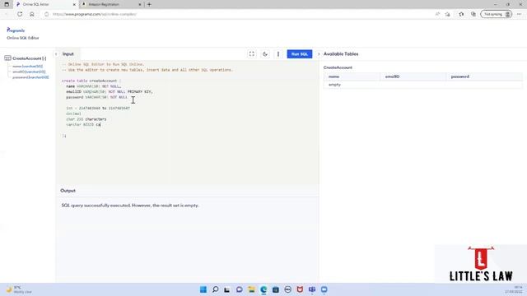Toggle fullscreen mode of the editor
Viewport: 527px width, 296px height.
pyautogui.click(x=252, y=54)
